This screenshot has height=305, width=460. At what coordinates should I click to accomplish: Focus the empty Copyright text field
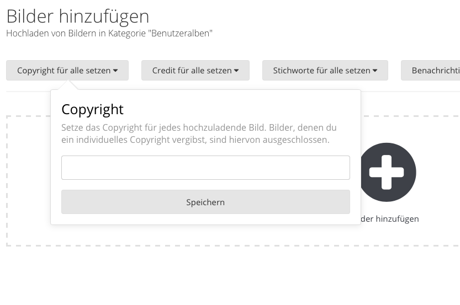pyautogui.click(x=205, y=168)
